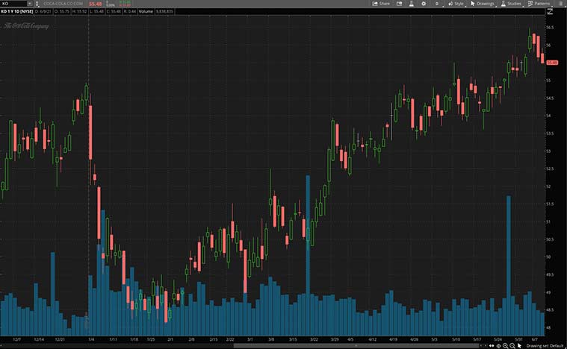Click the horizontal chart scrollbar

299,346
